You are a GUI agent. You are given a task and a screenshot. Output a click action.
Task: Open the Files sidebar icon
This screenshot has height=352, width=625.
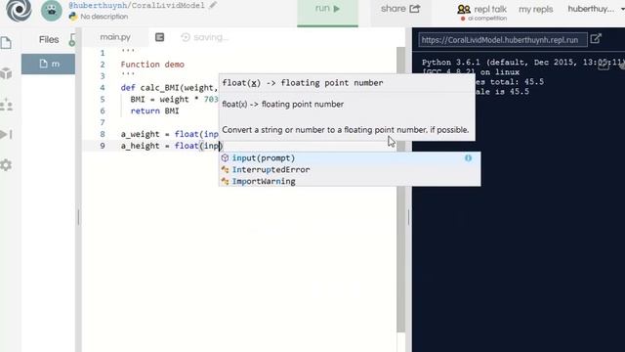6,42
